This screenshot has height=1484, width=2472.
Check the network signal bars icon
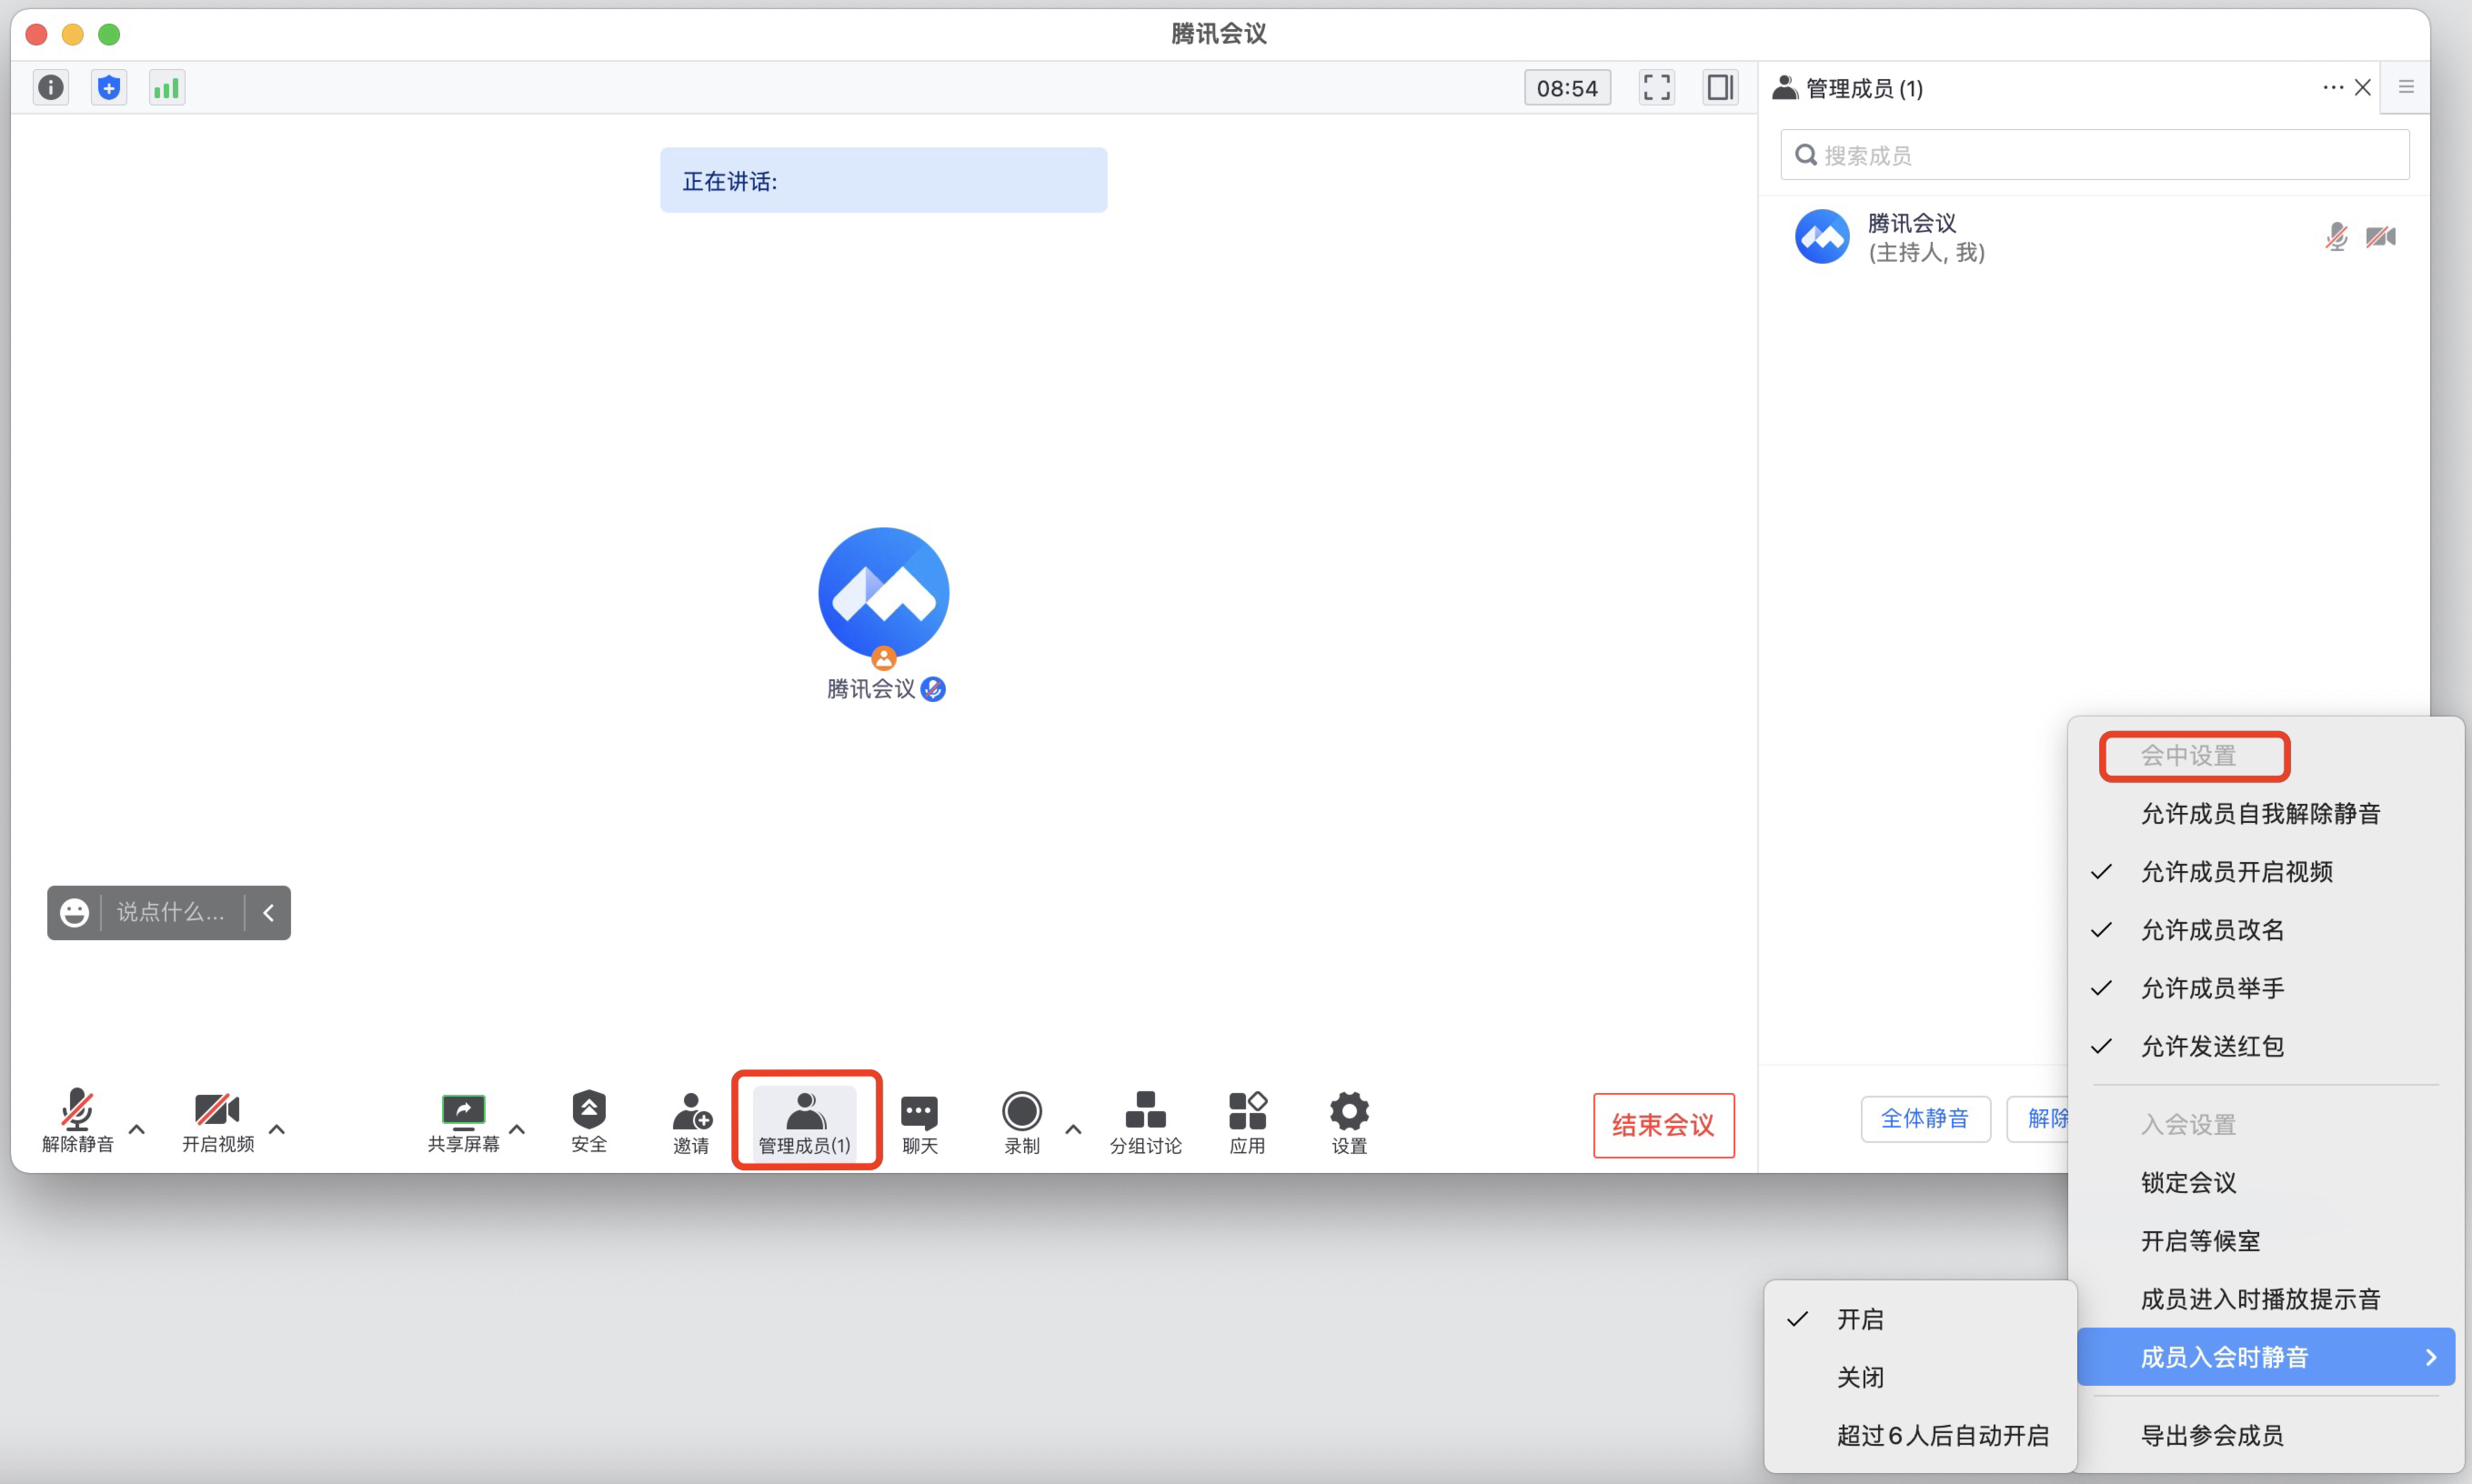click(167, 88)
